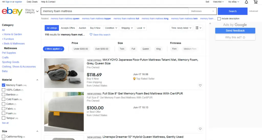
Task: Switch to the Auction tab
Action: tap(82, 28)
